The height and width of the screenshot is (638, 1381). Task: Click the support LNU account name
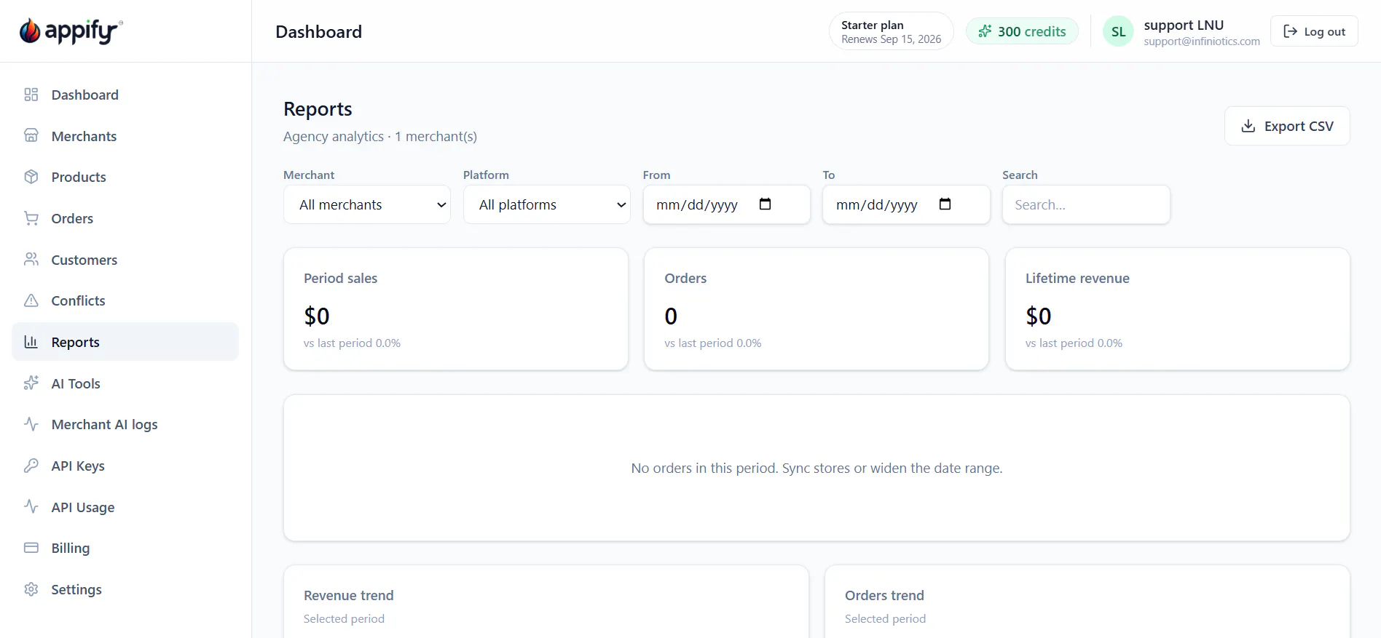point(1184,25)
